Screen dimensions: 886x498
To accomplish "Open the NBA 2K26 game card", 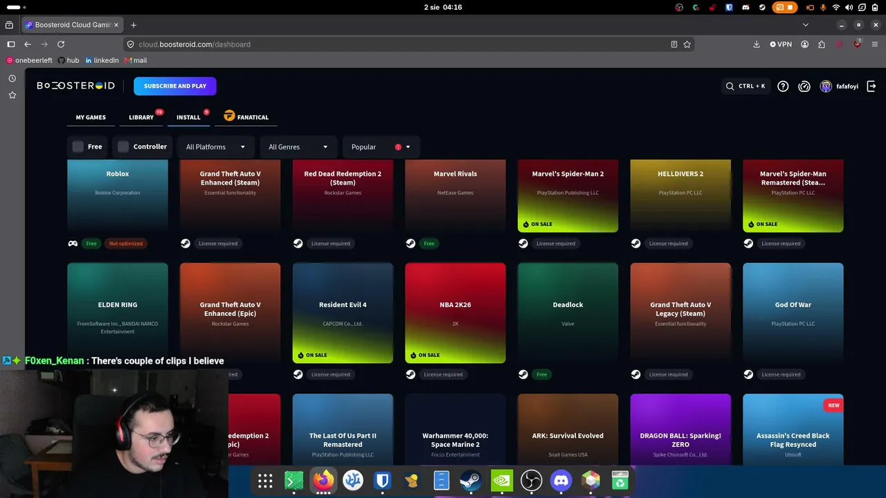I will tap(455, 313).
